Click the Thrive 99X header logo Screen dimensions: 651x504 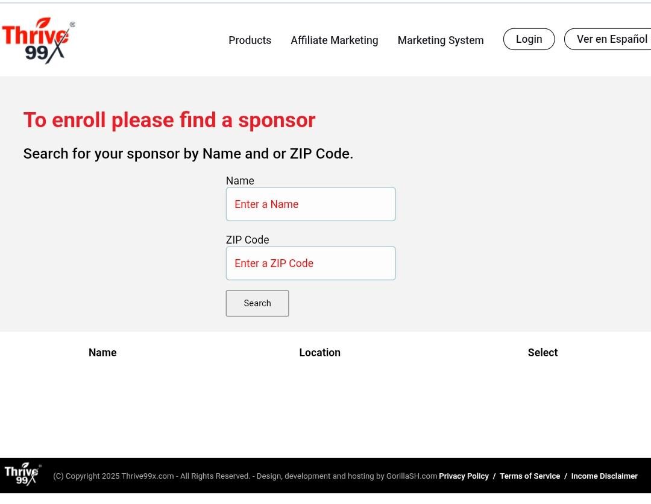coord(38,40)
